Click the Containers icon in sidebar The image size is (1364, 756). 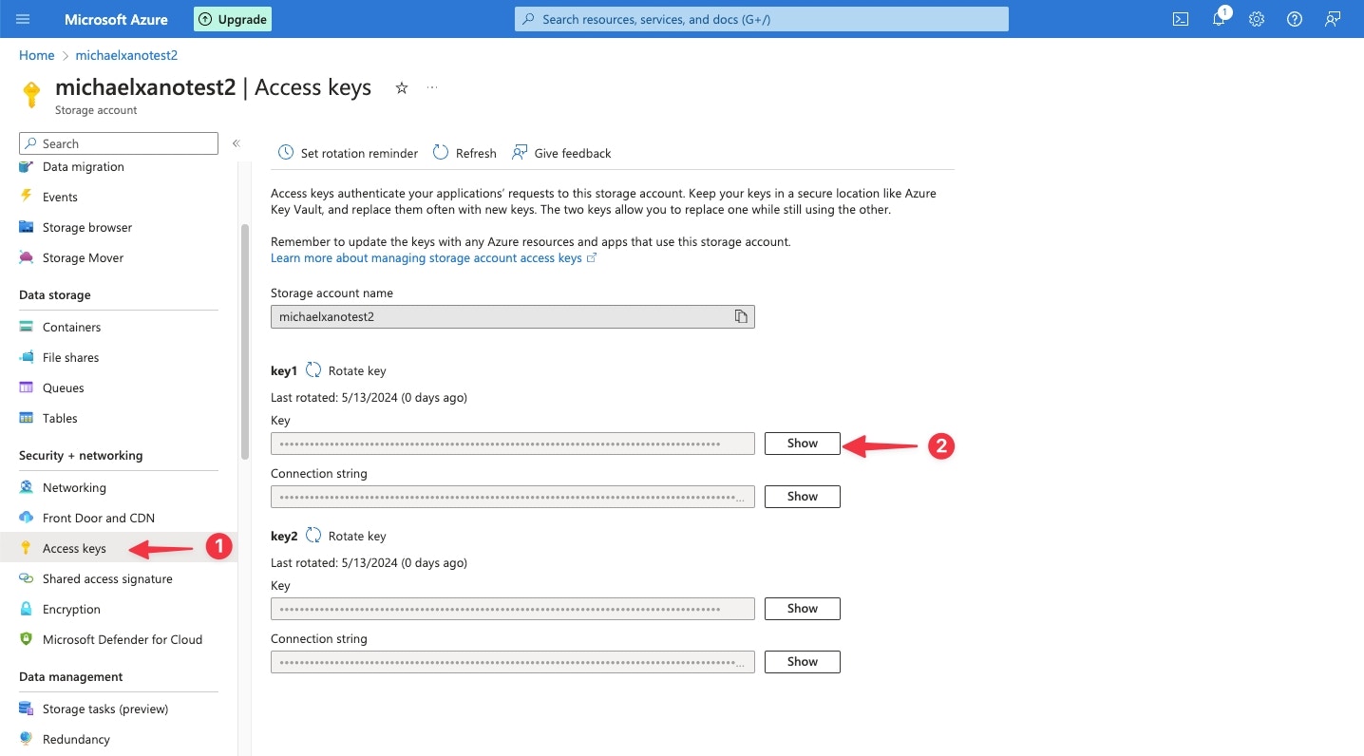tap(27, 327)
